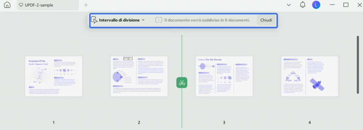Click page number label 1
This screenshot has height=130, width=363.
(x=54, y=122)
